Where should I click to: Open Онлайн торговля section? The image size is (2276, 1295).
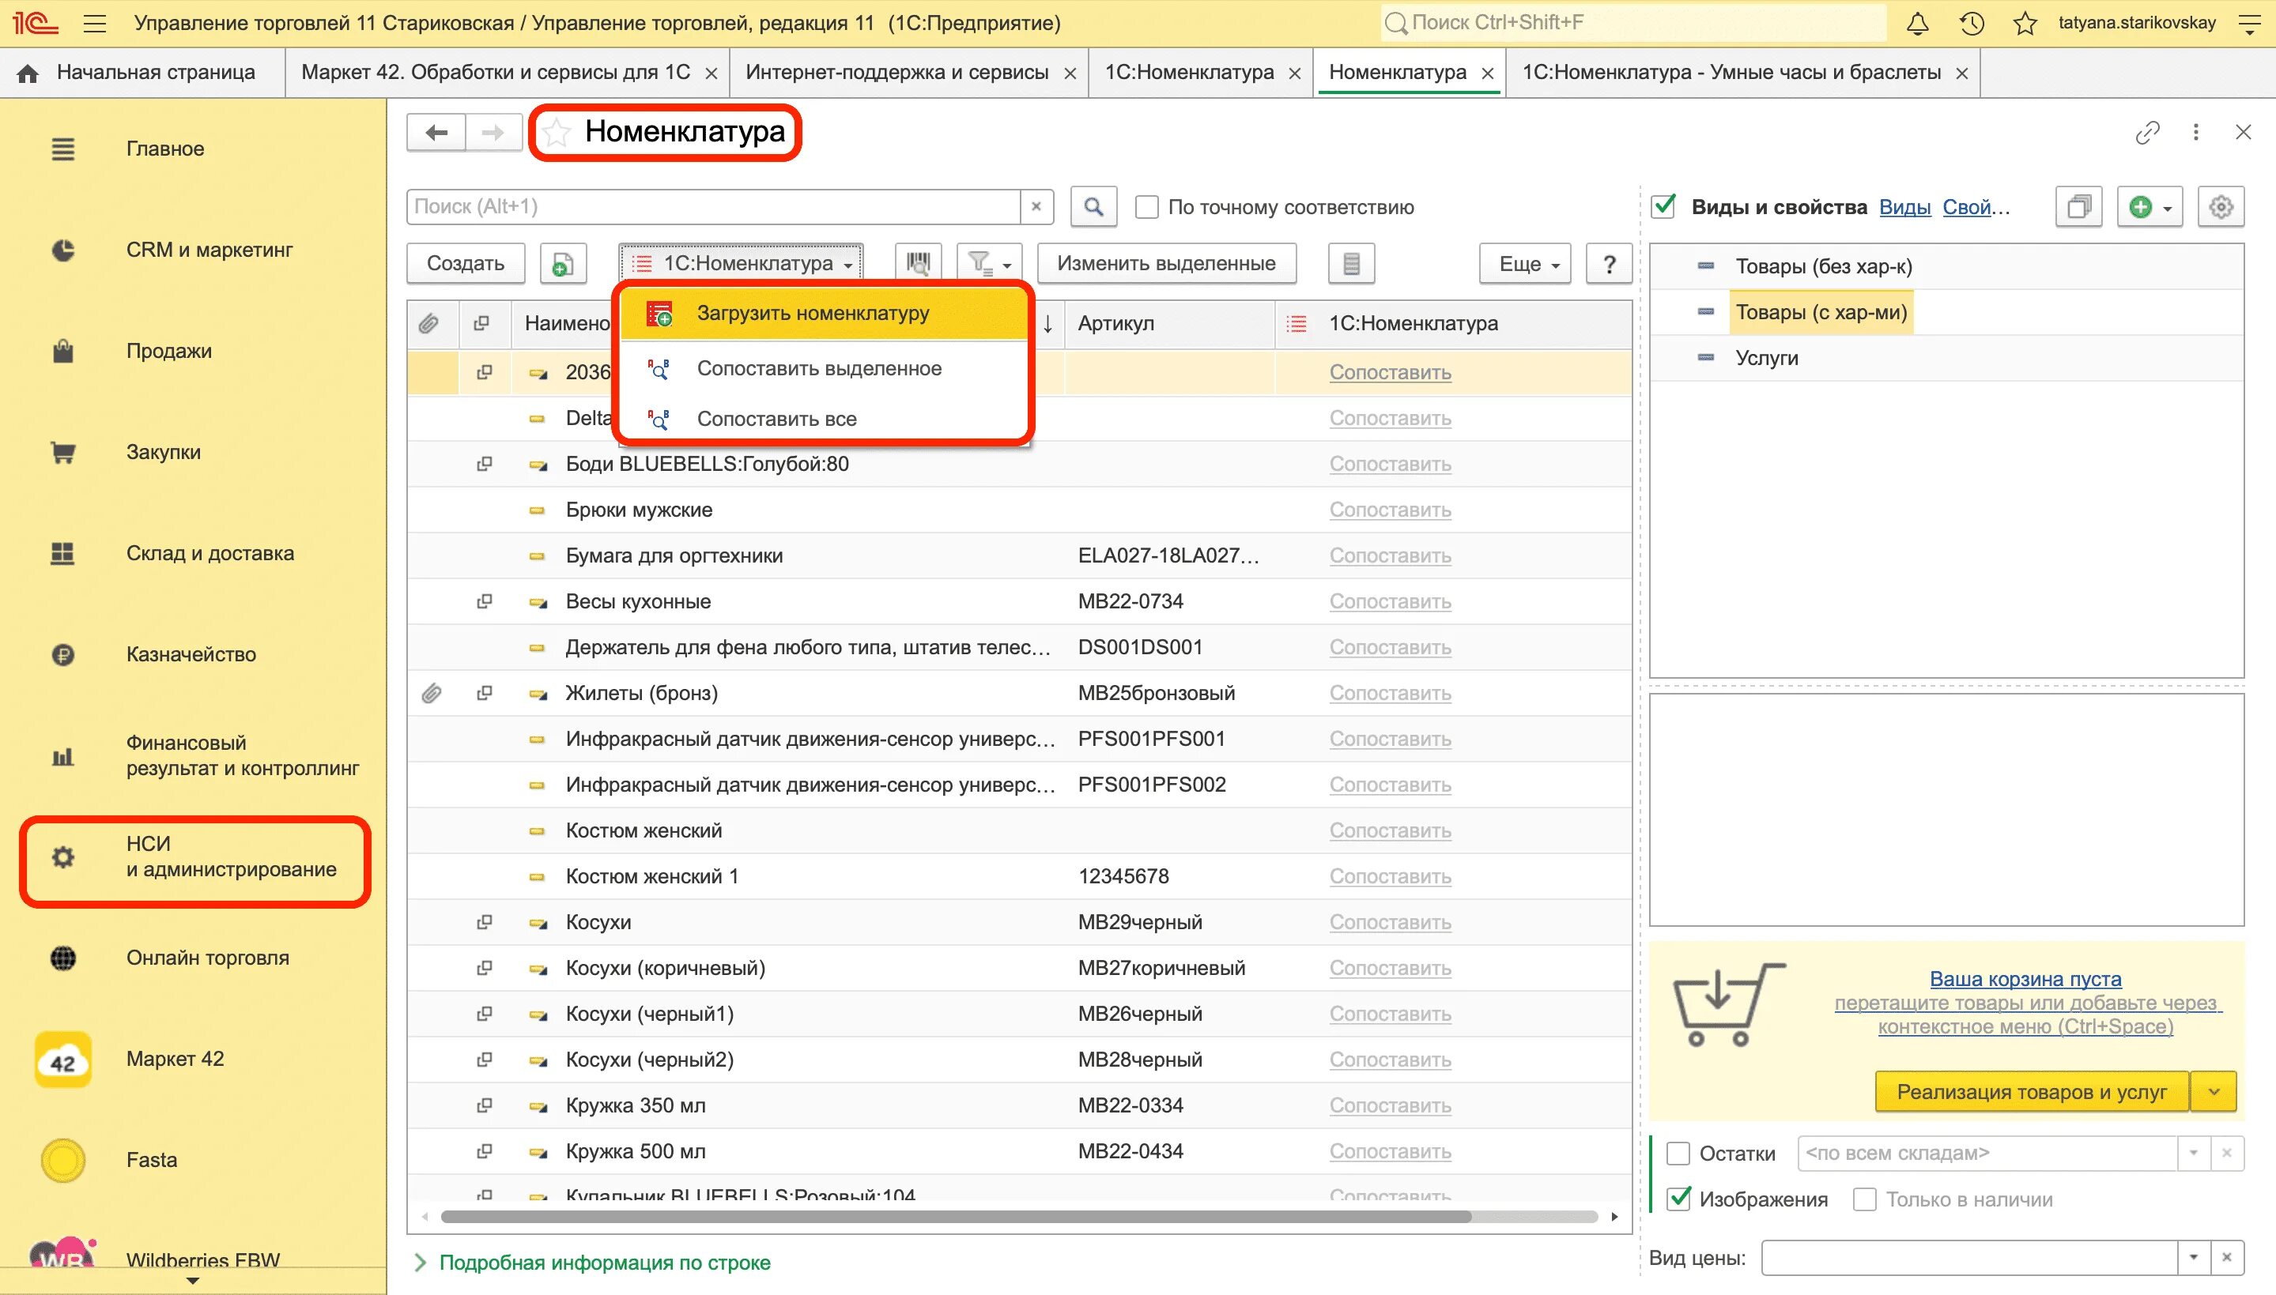(207, 958)
